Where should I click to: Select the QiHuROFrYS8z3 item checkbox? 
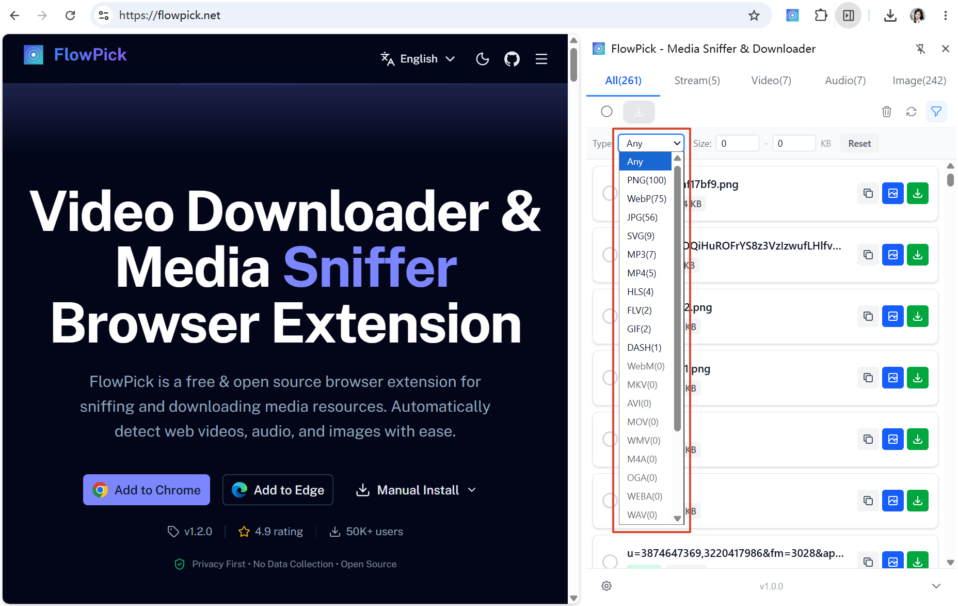click(610, 255)
